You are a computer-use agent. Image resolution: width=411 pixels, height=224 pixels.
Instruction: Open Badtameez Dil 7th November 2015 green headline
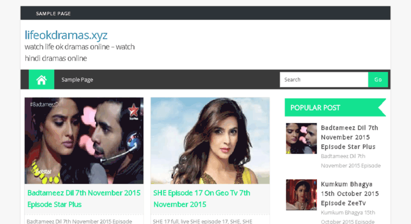coord(84,199)
